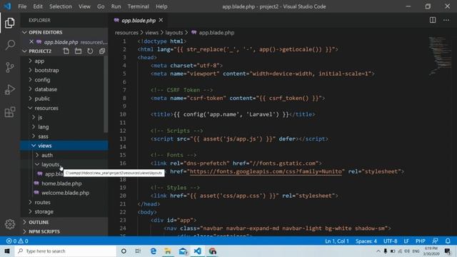The width and height of the screenshot is (457, 257).
Task: Change language mode from PHP
Action: [x=421, y=241]
